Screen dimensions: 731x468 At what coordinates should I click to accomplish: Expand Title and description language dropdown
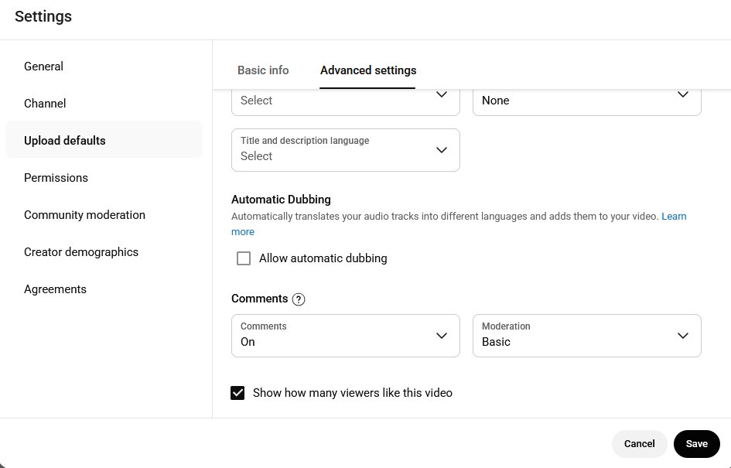point(345,149)
